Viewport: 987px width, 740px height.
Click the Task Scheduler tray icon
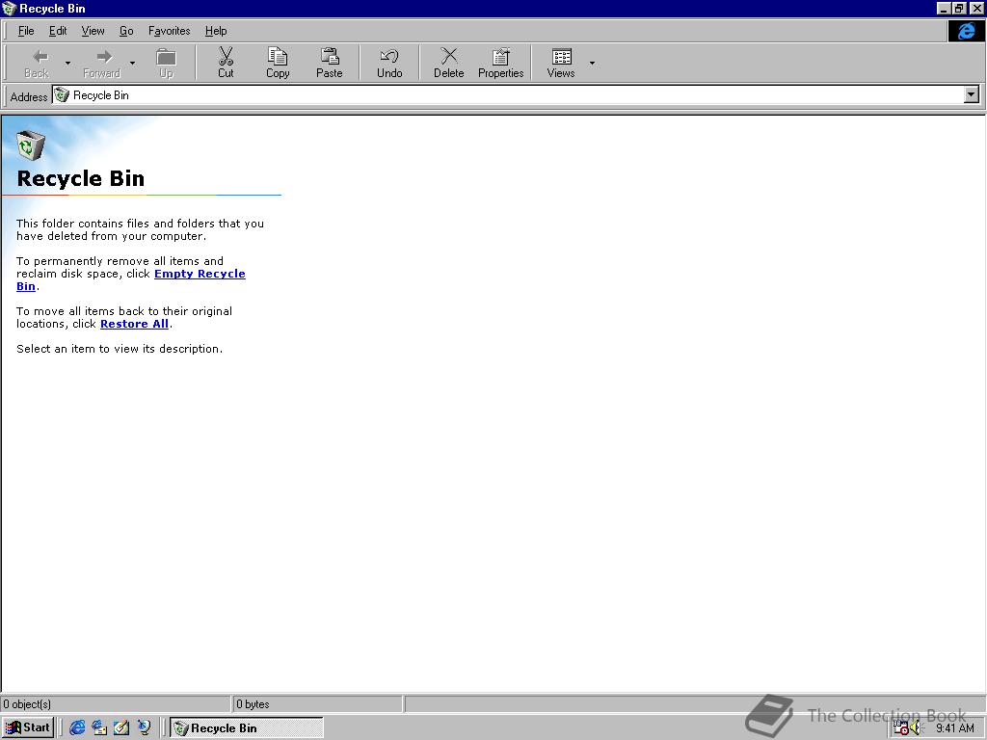coord(901,728)
